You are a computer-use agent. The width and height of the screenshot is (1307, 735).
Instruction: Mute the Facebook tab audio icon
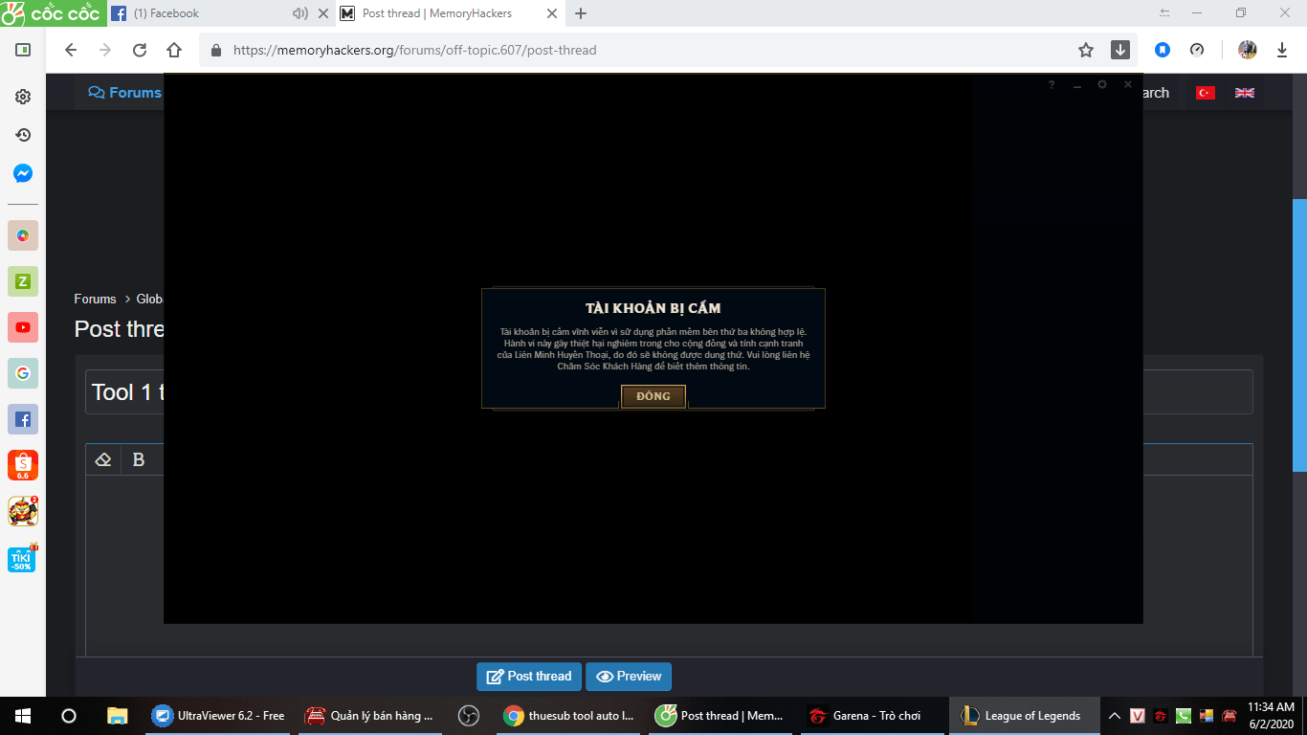click(x=300, y=13)
